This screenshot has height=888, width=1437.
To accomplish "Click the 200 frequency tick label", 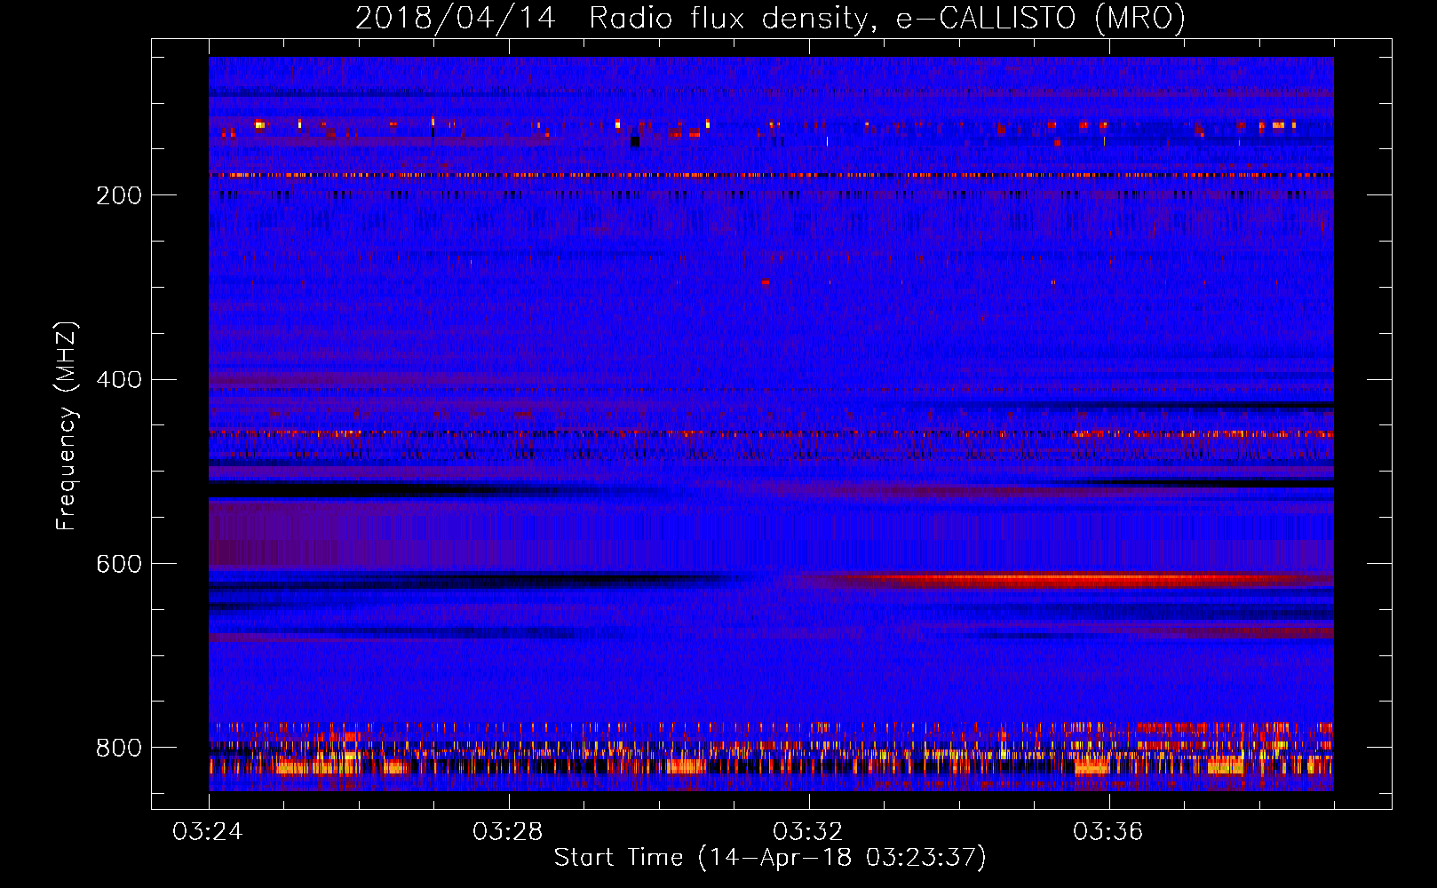I will coord(119,195).
